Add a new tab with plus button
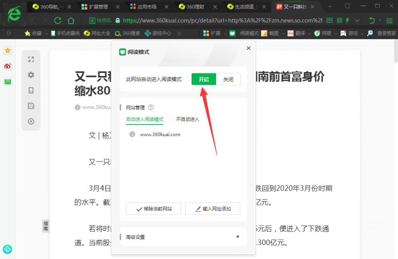The image size is (398, 259). (x=330, y=7)
